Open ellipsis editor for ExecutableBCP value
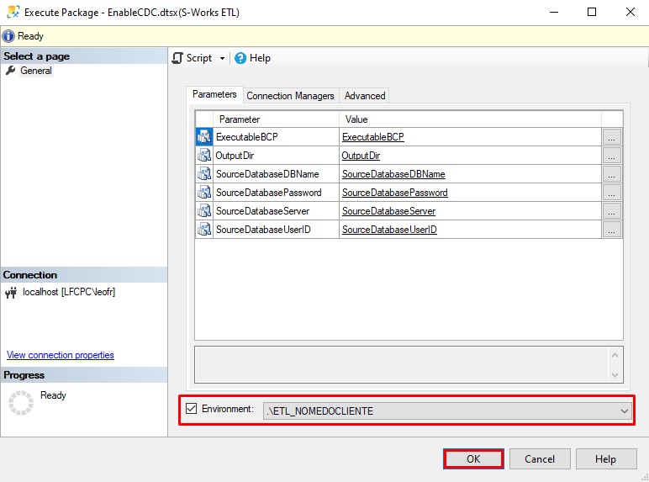Image resolution: width=649 pixels, height=482 pixels. pos(612,136)
